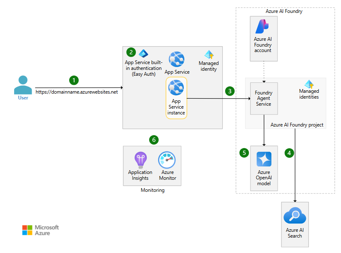Viewport: 341px width, 253px height.
Task: Select the https://domainname.azurewebsites.net URL text
Action: [x=77, y=92]
